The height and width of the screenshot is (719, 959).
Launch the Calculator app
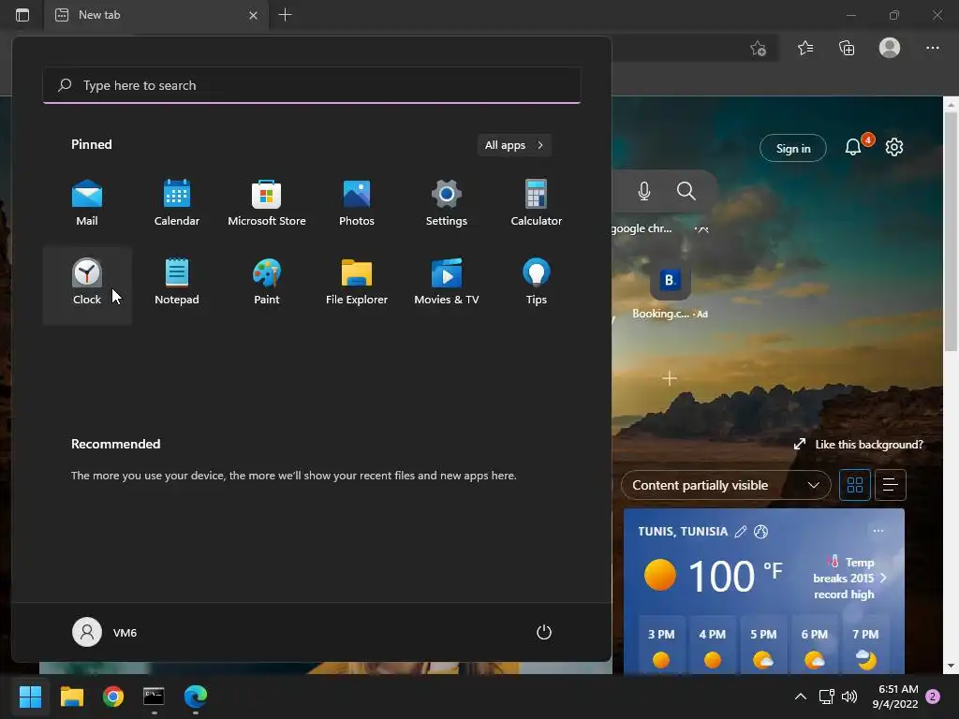(x=537, y=203)
